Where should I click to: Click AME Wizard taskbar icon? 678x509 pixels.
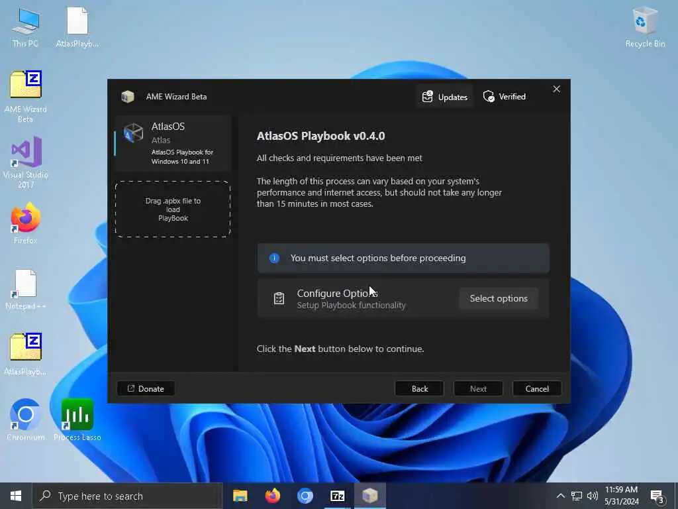pyautogui.click(x=369, y=496)
